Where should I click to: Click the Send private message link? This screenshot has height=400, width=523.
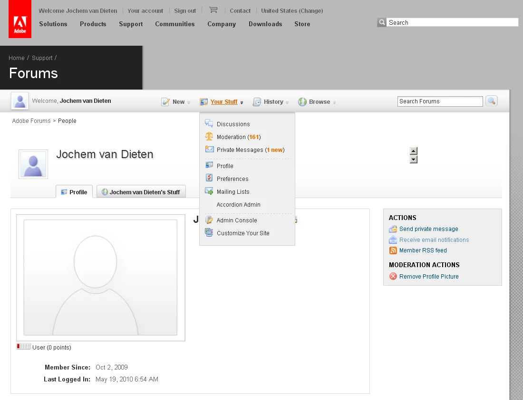(428, 229)
